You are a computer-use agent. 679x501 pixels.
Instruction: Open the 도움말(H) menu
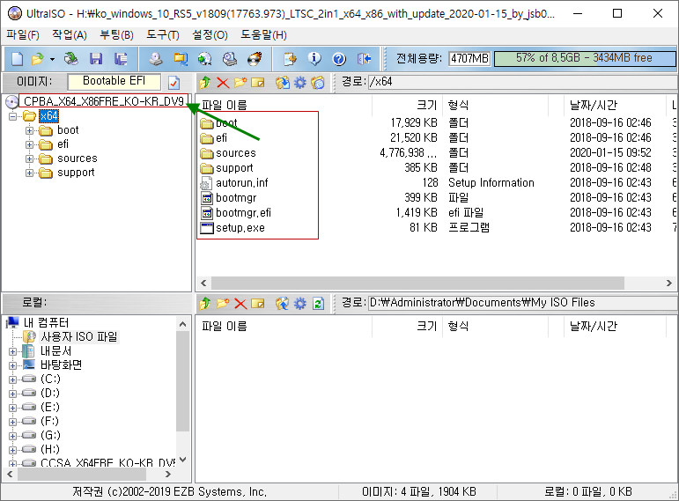[x=263, y=35]
